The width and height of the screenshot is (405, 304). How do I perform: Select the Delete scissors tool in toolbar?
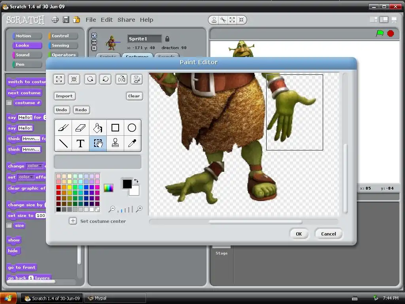click(223, 20)
